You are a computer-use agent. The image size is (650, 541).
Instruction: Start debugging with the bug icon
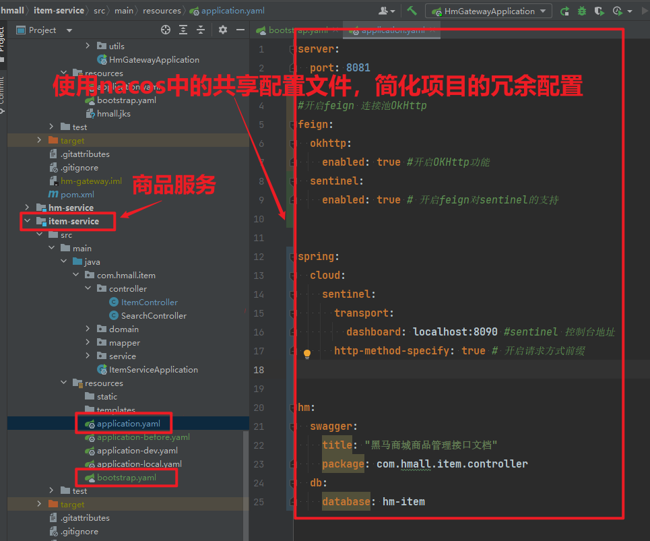(x=582, y=11)
